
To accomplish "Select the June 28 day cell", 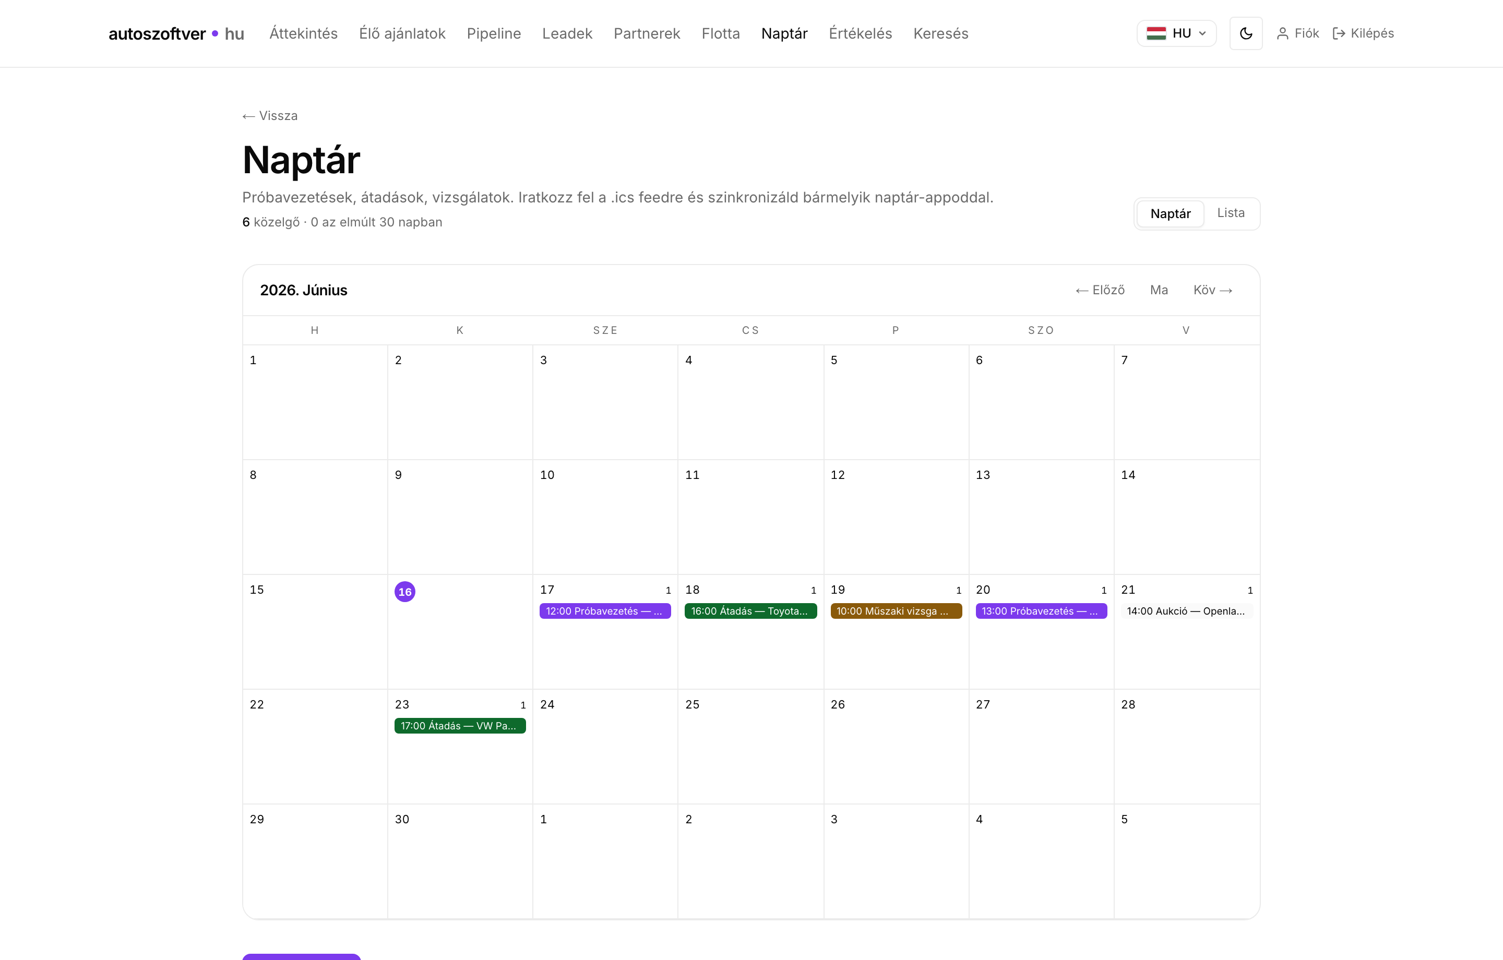I will (x=1187, y=747).
